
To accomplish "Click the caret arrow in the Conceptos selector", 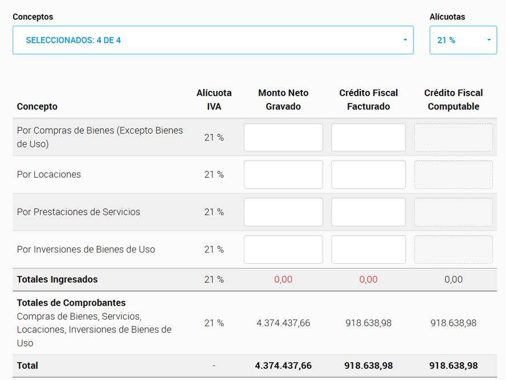I will (405, 40).
